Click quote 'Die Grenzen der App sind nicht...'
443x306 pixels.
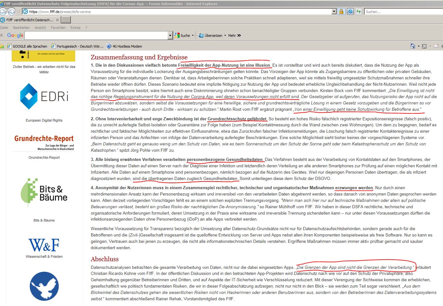tap(355, 267)
